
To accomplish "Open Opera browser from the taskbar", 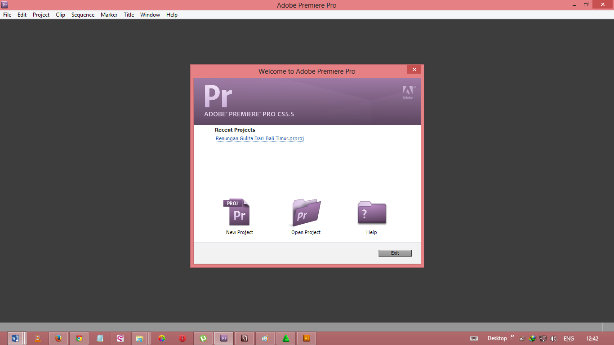I will pos(182,338).
